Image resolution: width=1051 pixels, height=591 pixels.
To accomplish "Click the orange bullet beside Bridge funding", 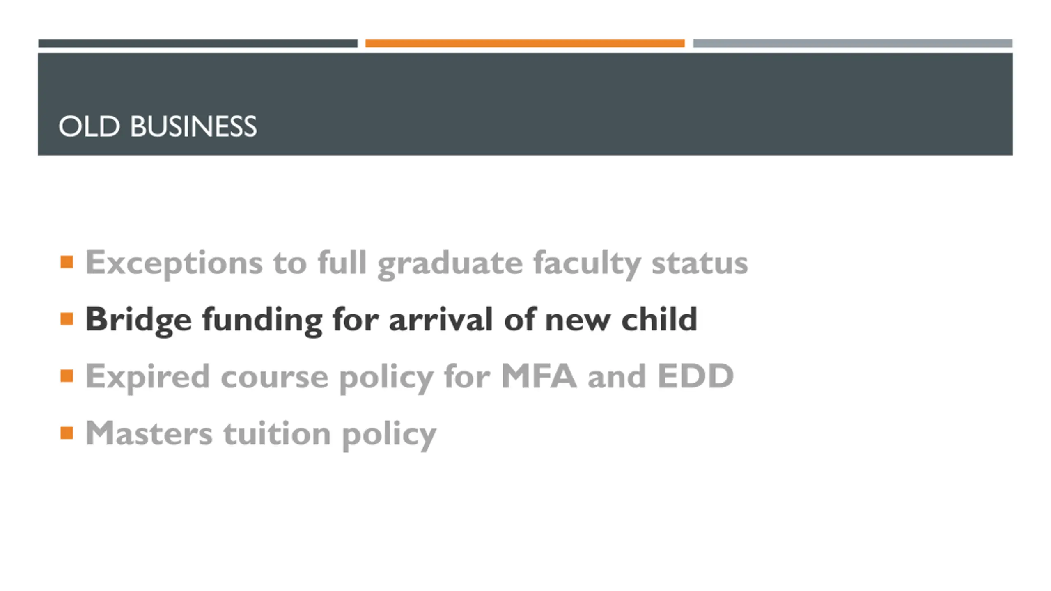I will 67,319.
